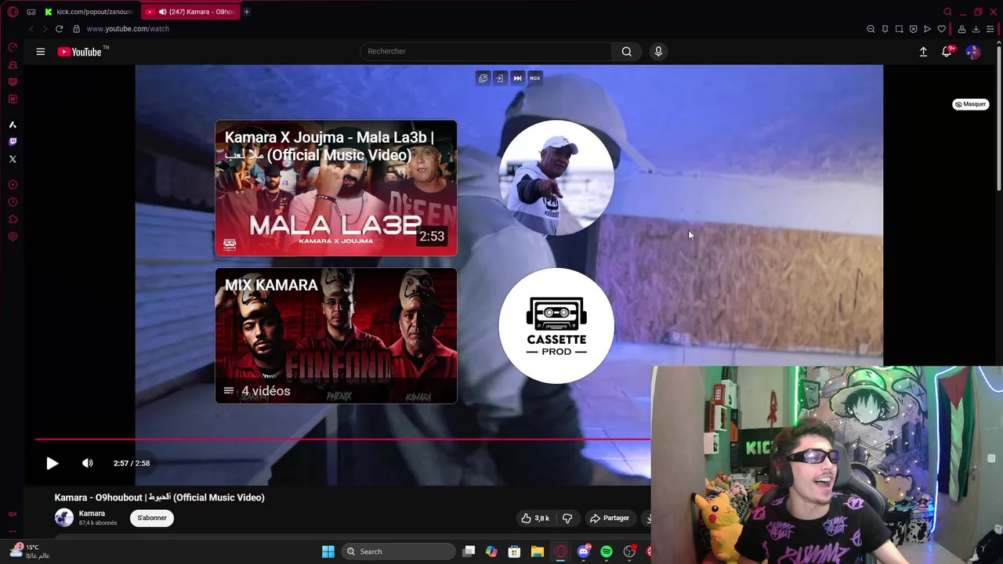The height and width of the screenshot is (564, 1003).
Task: Open YouTube notifications bell
Action: 947,52
